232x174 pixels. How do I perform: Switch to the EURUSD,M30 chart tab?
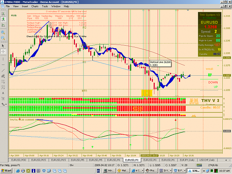pyautogui.click(x=19, y=160)
